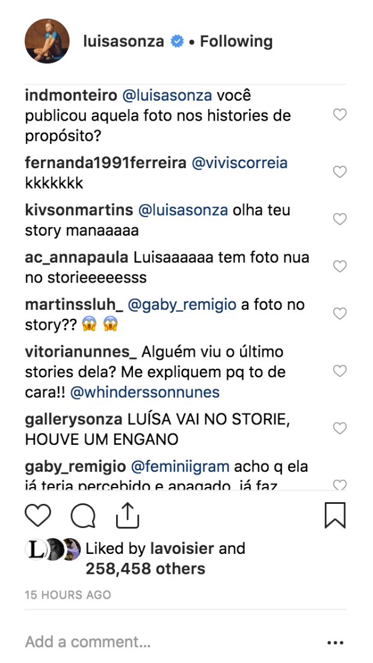Viewport: 373px width, 663px height.
Task: Like vitorianunnes_'s comment
Action: coord(340,371)
